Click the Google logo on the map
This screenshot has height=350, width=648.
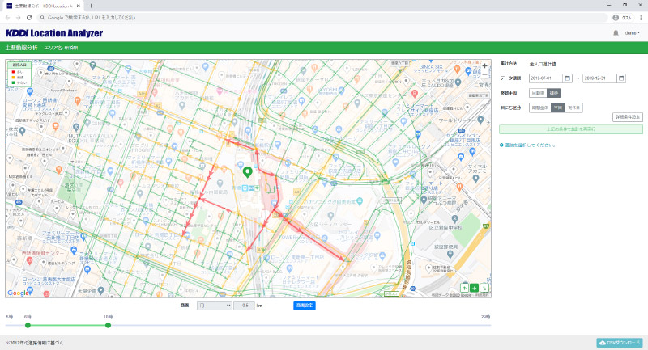(x=18, y=293)
